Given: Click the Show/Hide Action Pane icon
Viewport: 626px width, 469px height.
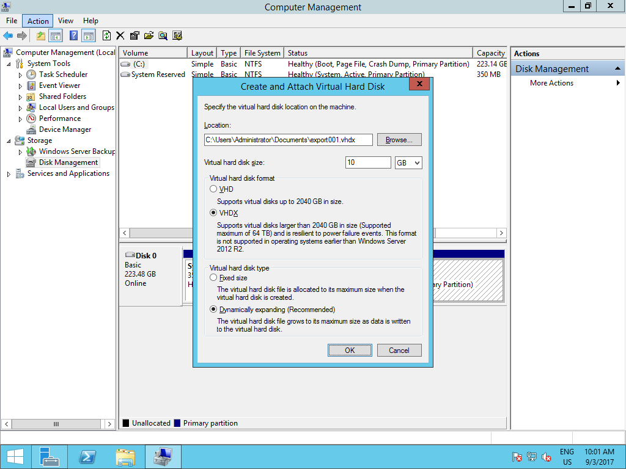Looking at the screenshot, I should (88, 35).
